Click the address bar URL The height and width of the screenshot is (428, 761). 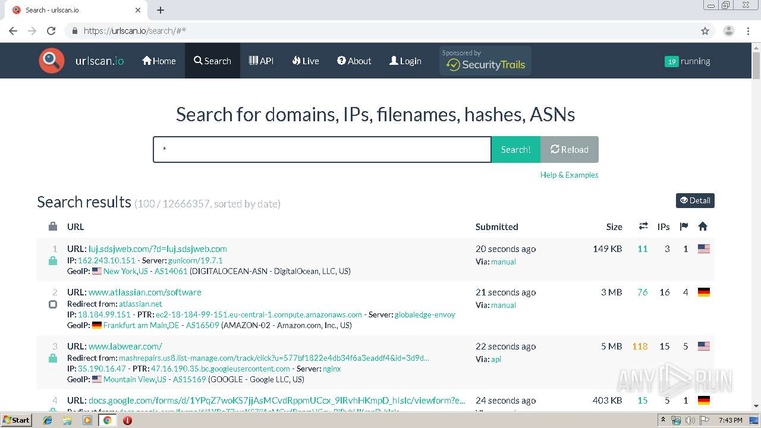tap(135, 31)
